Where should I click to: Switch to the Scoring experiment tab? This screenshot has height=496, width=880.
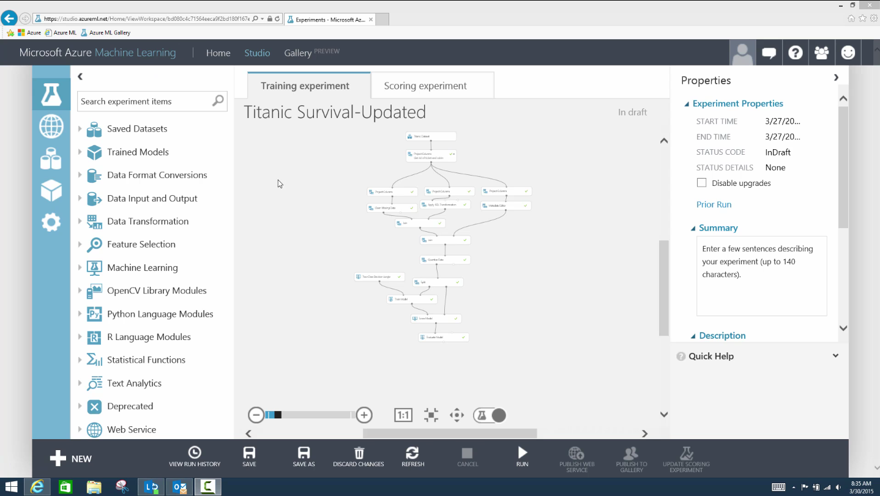tap(425, 86)
